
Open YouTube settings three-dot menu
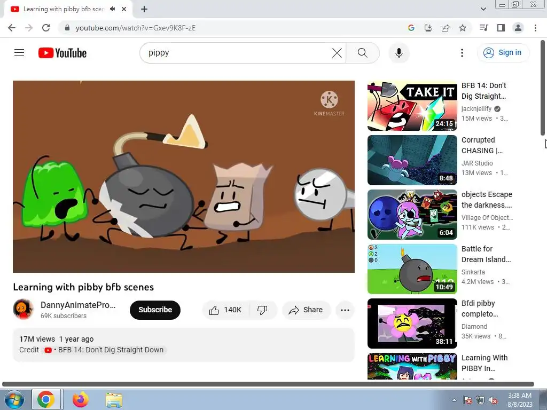(x=462, y=53)
